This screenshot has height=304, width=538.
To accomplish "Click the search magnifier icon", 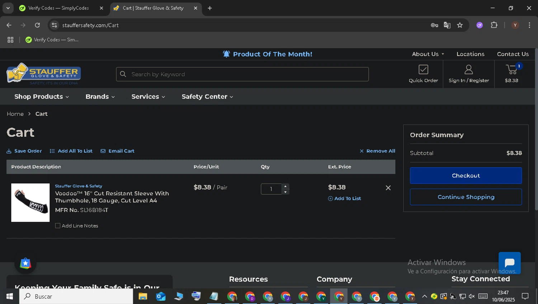I will pos(123,74).
